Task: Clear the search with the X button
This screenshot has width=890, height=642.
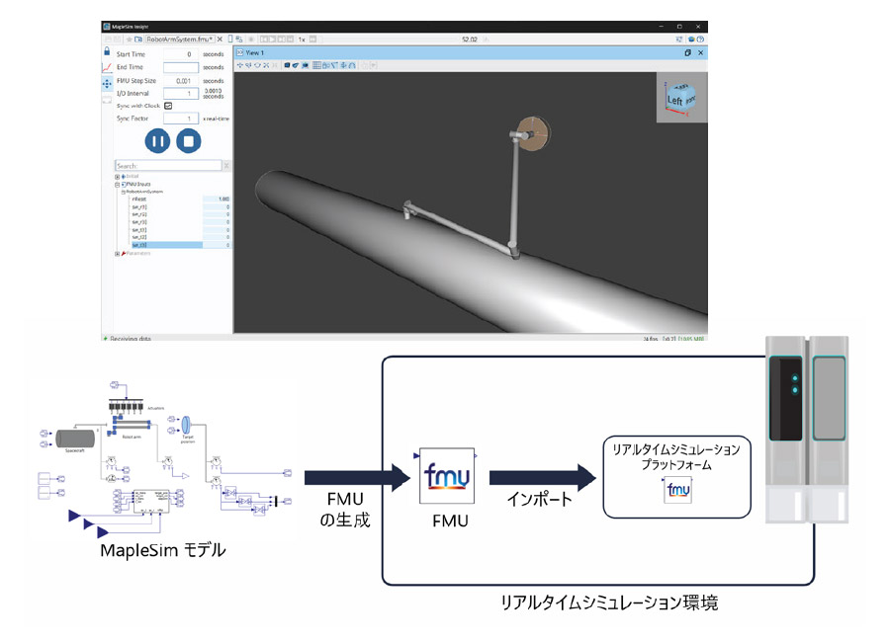Action: (226, 166)
